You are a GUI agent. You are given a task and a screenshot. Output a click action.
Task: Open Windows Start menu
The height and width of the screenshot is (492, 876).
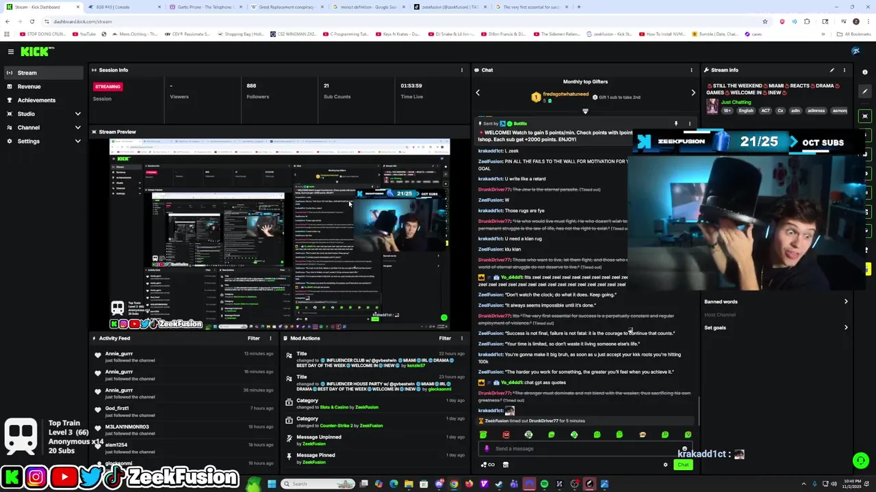click(272, 484)
